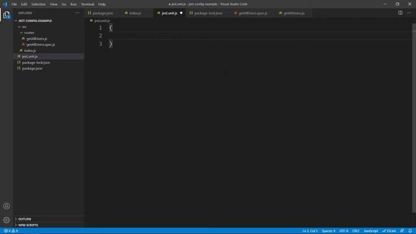The height and width of the screenshot is (234, 416).
Task: Open the feedback icon in status bar
Action: coord(402,231)
